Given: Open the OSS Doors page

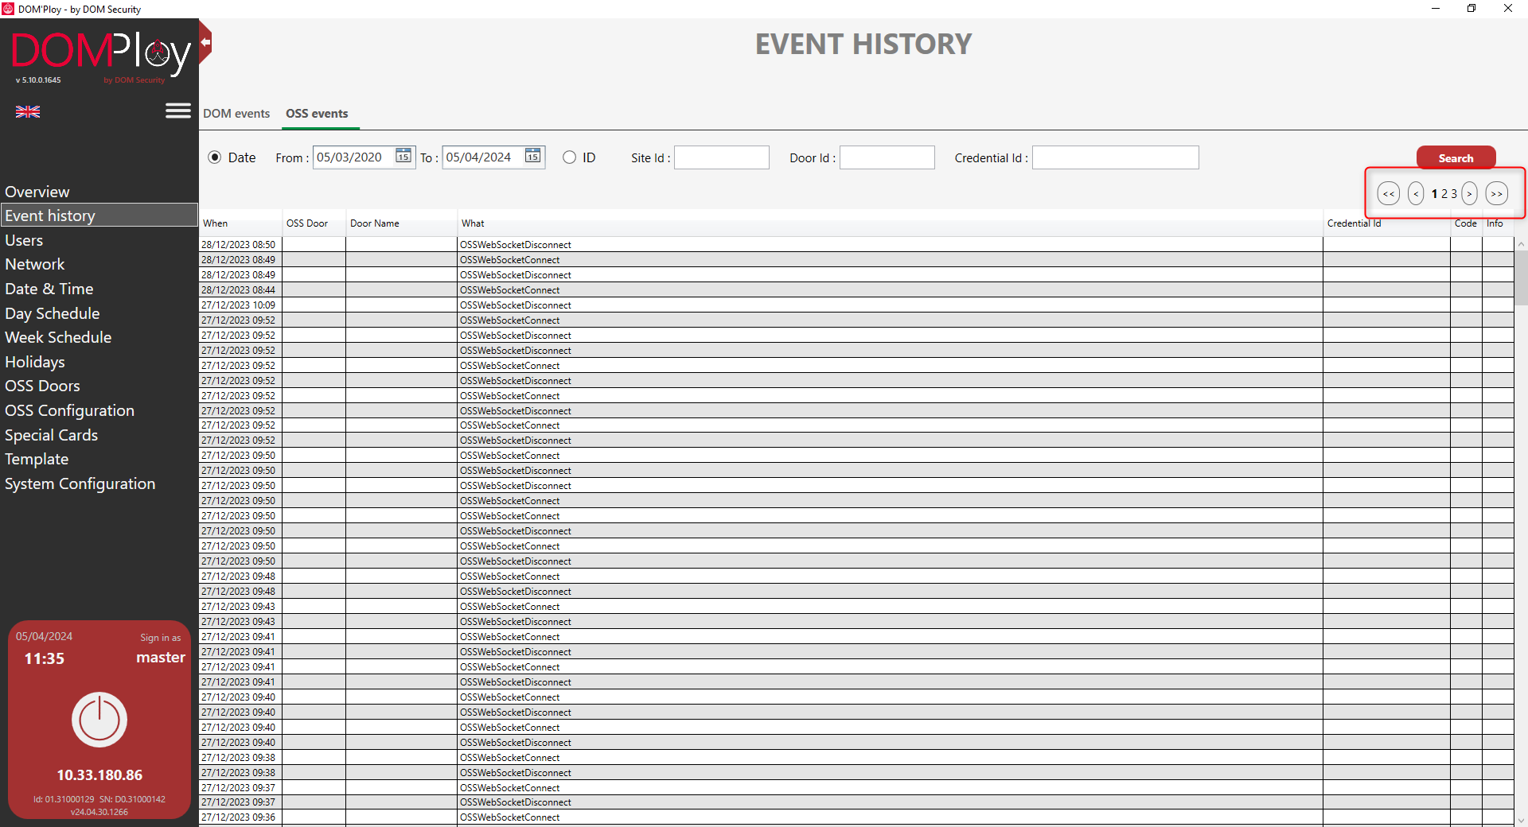Looking at the screenshot, I should [x=42, y=386].
